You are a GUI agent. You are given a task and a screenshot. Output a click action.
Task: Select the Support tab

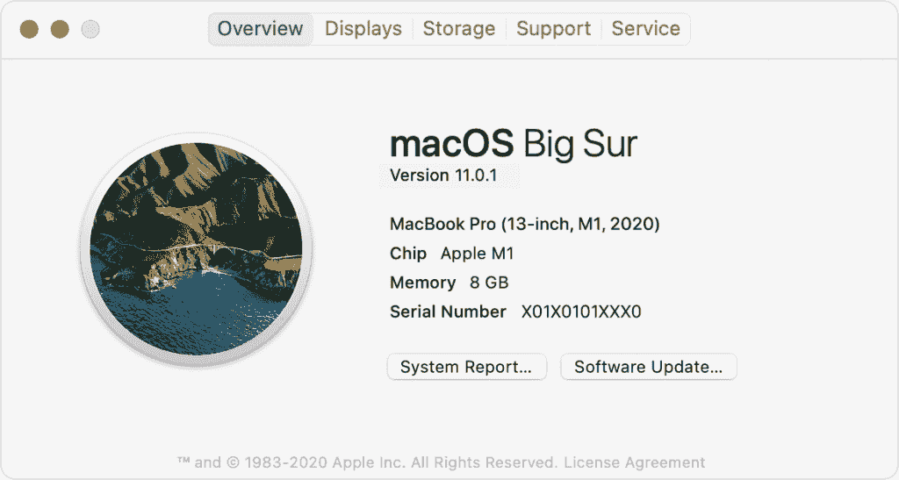(553, 29)
